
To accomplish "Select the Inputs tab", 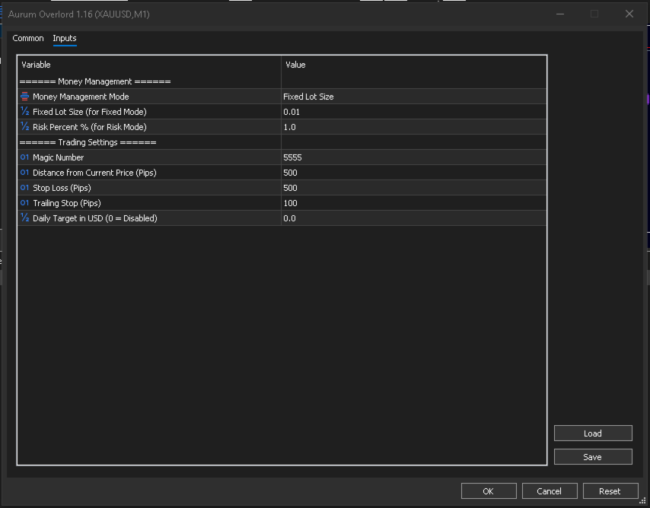I will coord(65,38).
